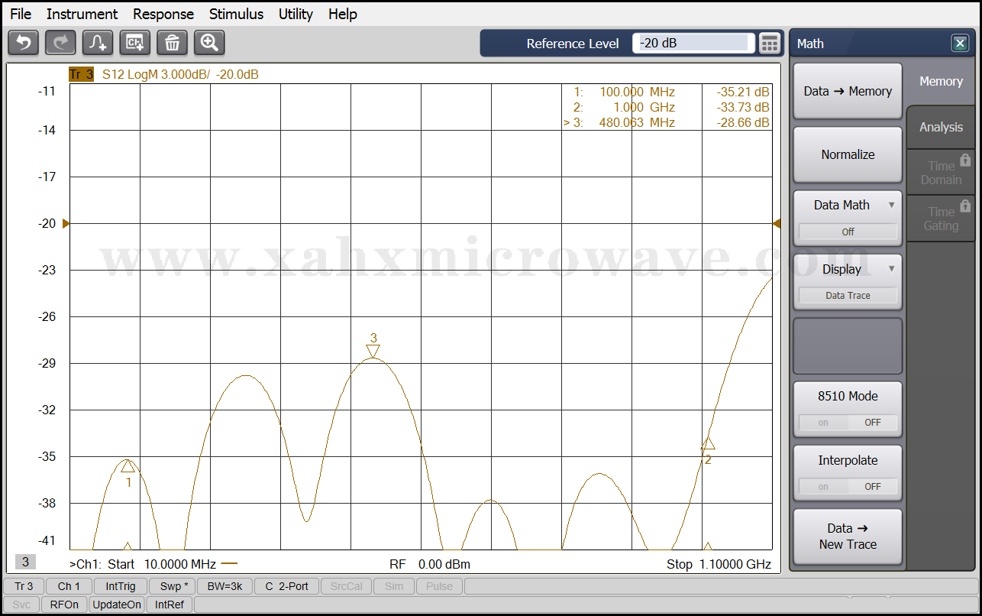Click the add new channel icon
Image resolution: width=982 pixels, height=616 pixels.
coord(135,43)
